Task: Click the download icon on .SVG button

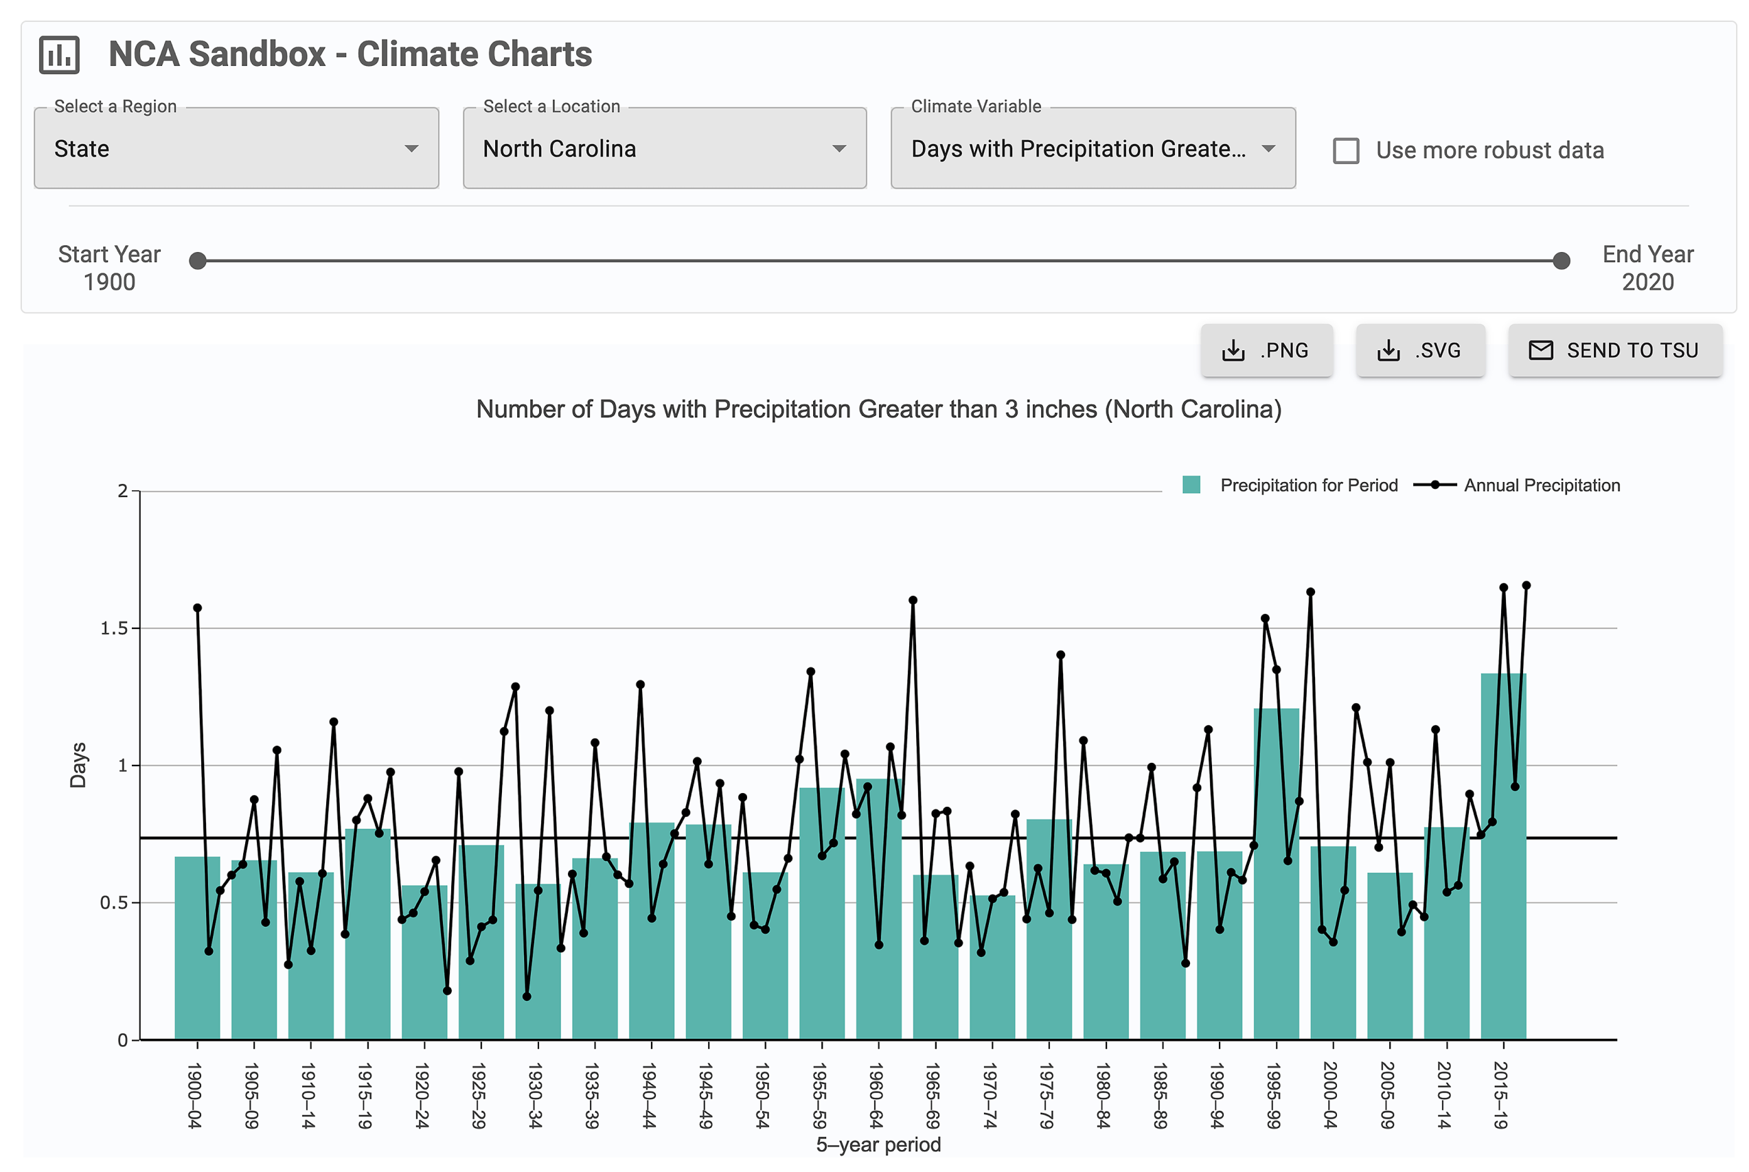Action: pyautogui.click(x=1388, y=349)
